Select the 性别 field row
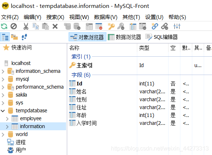The height and width of the screenshot is (155, 212). pos(139,99)
